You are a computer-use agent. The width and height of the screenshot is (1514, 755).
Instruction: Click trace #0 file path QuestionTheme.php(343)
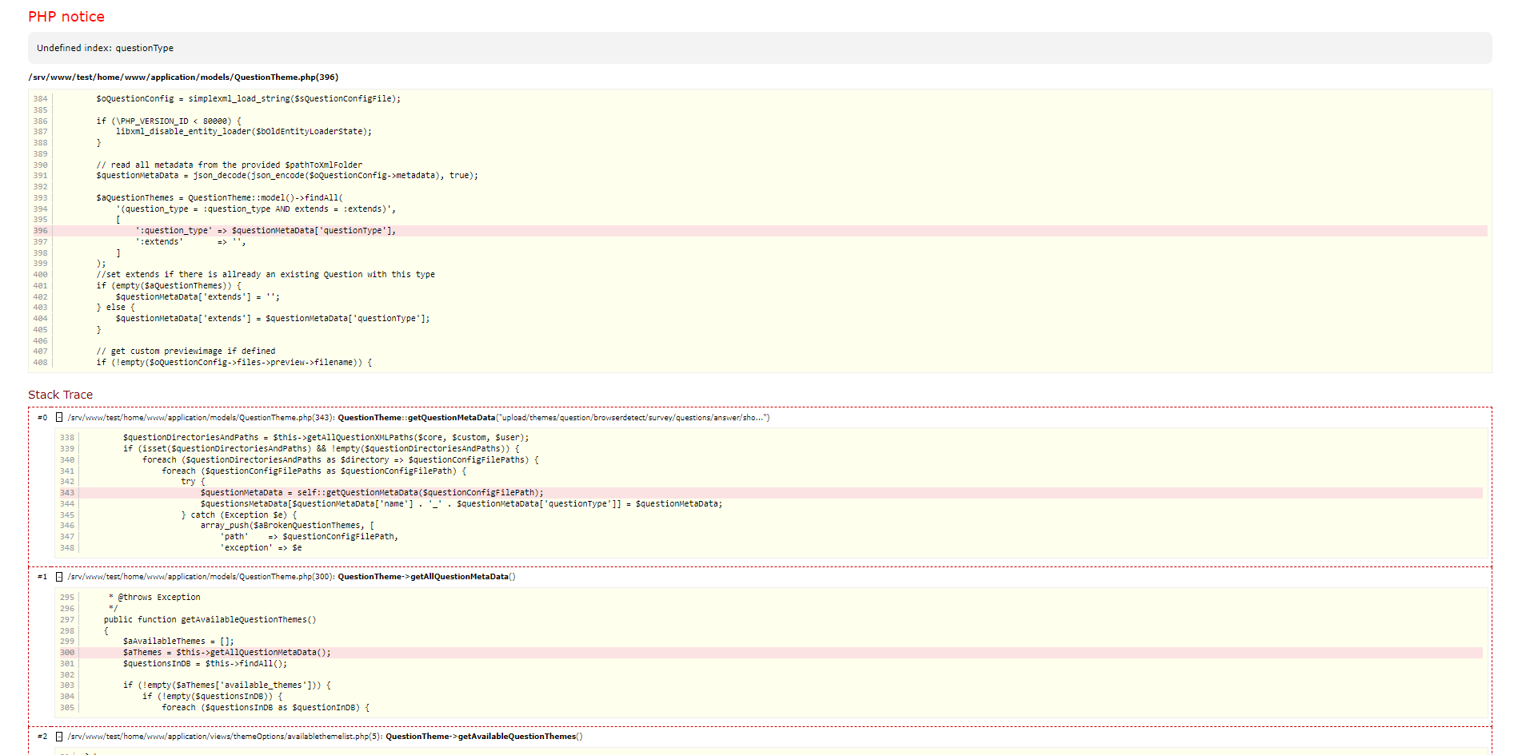click(x=201, y=418)
